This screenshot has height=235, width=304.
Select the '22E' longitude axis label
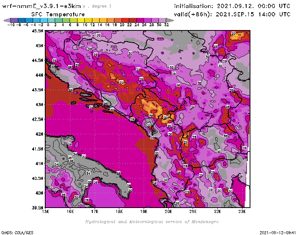pyautogui.click(x=217, y=211)
